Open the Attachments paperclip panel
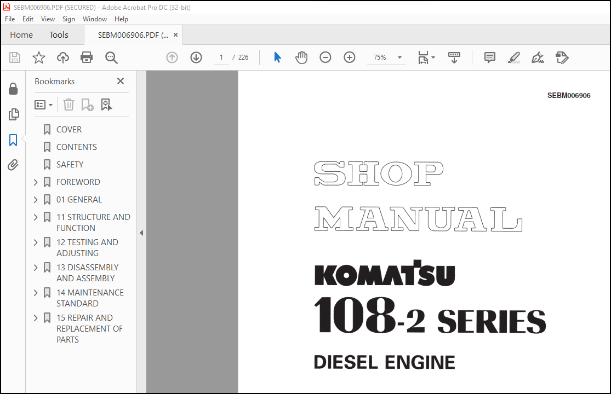Screen dimensions: 611x394 click(x=13, y=165)
